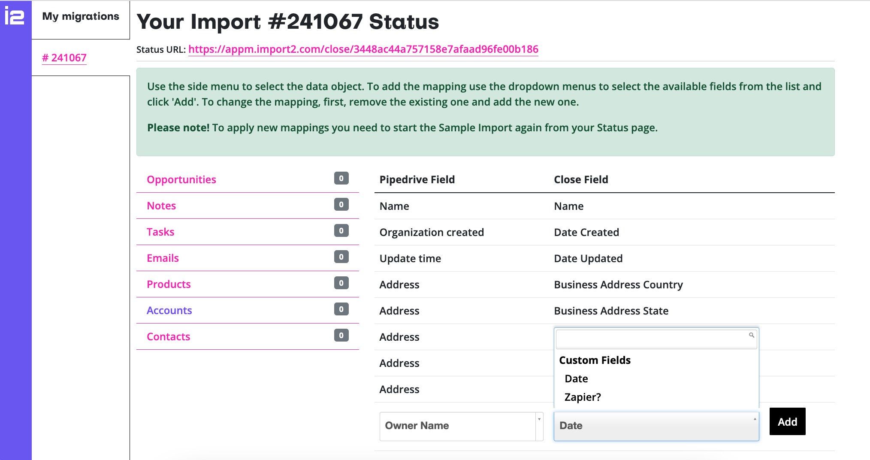
Task: Click the Custom Fields group header
Action: click(595, 360)
